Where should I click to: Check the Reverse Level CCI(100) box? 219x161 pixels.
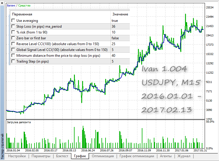pyautogui.click(x=13, y=44)
